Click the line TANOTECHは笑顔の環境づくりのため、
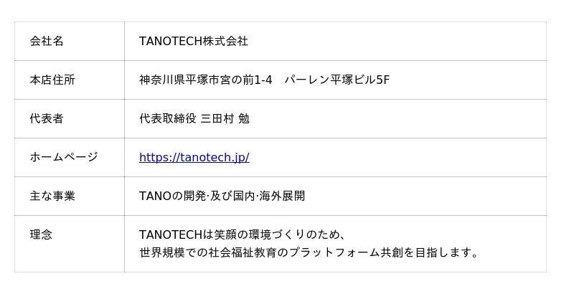Image resolution: width=574 pixels, height=294 pixels. coord(243,235)
